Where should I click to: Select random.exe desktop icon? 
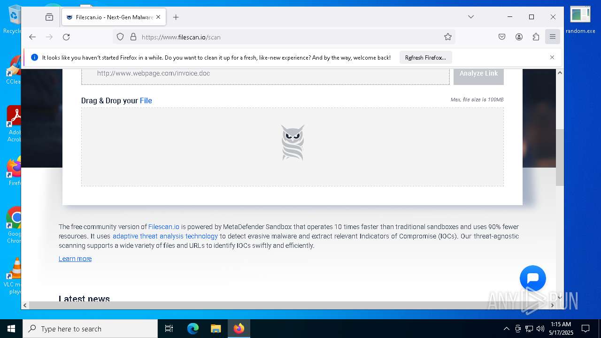click(x=580, y=20)
